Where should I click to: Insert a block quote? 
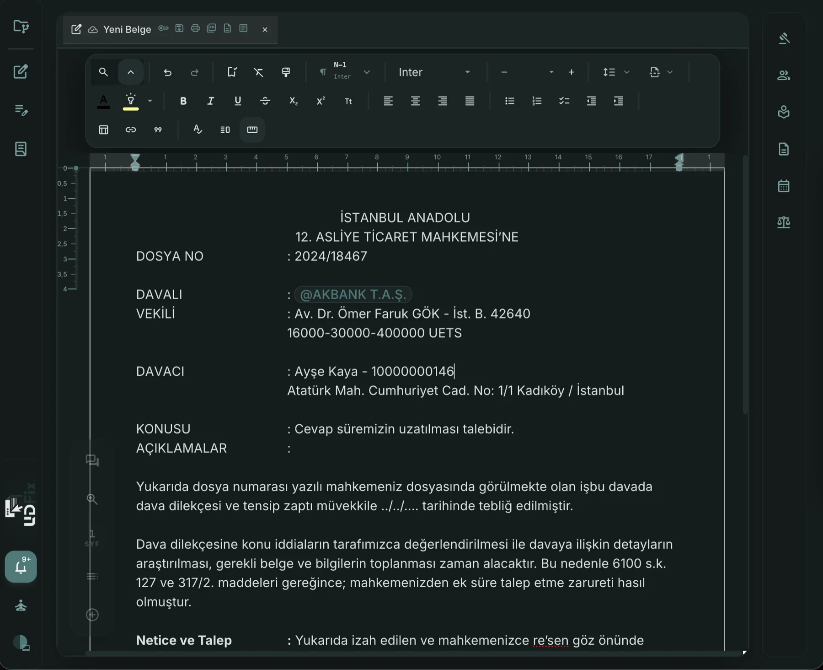click(x=158, y=130)
